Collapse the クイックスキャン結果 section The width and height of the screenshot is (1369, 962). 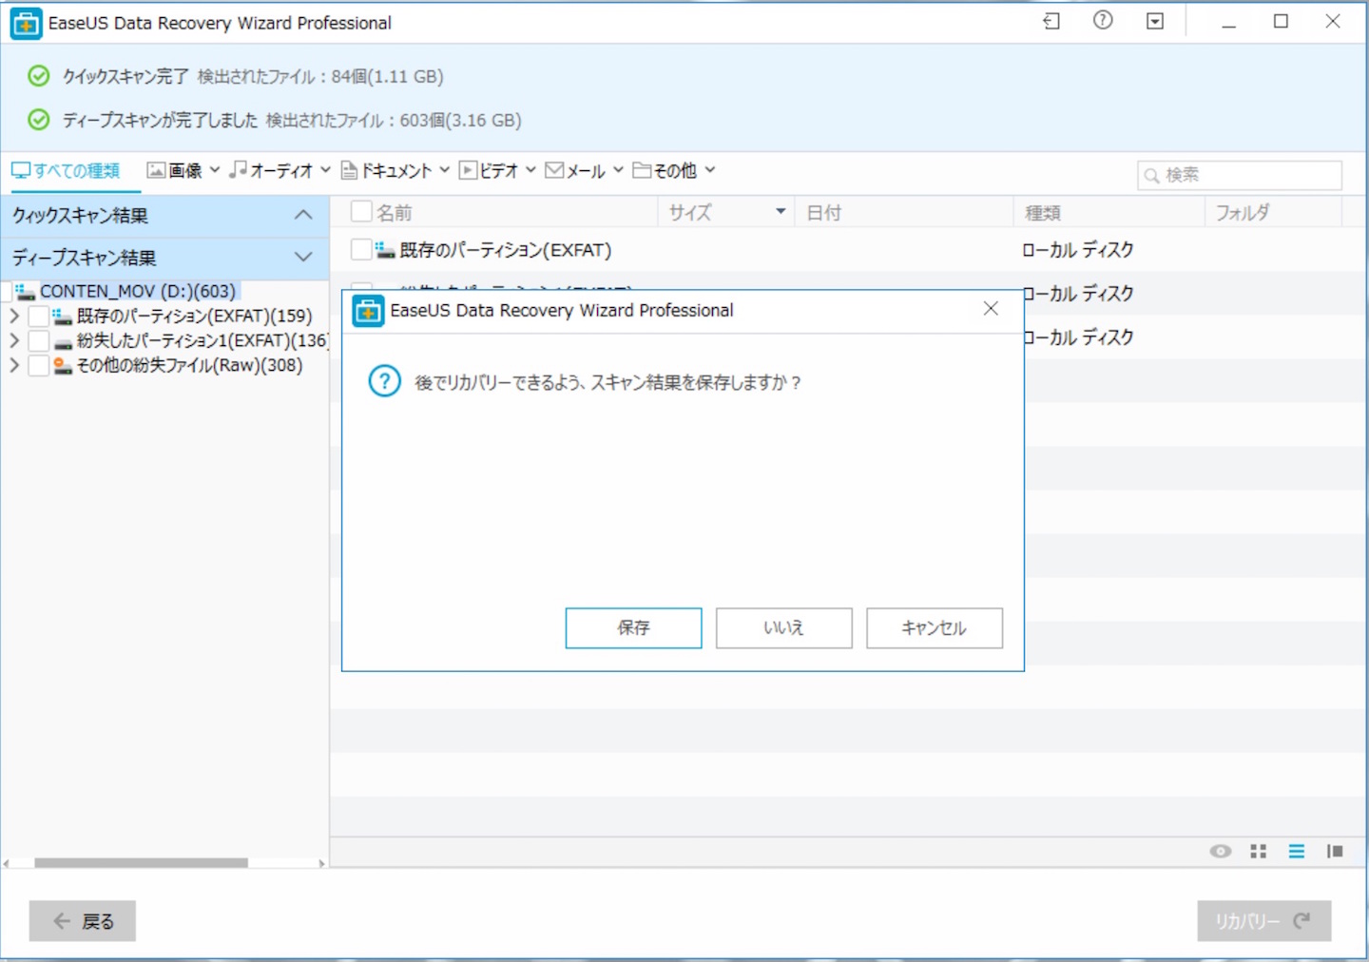click(x=303, y=215)
